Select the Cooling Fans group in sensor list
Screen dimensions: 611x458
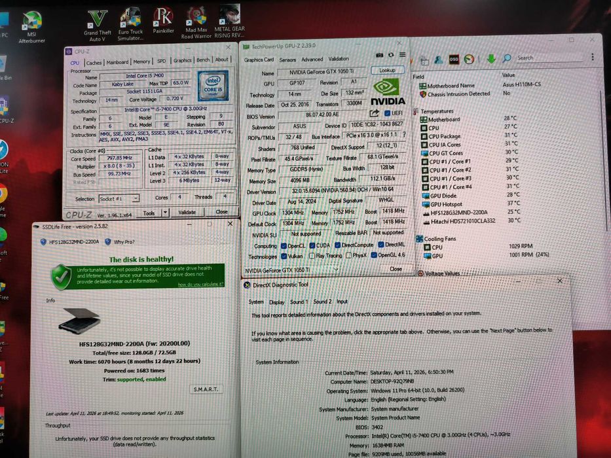[x=439, y=239]
